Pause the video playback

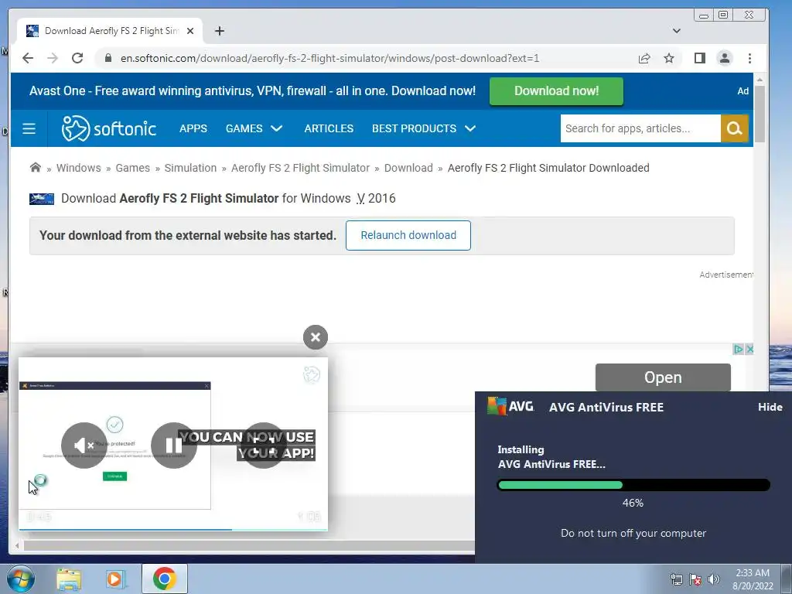tap(174, 445)
